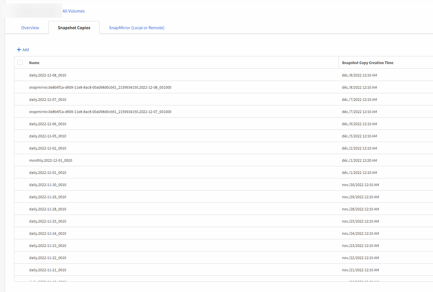The width and height of the screenshot is (433, 292).
Task: Pick the daily.2022-11-28_0010 snapshot entry
Action: click(48, 209)
